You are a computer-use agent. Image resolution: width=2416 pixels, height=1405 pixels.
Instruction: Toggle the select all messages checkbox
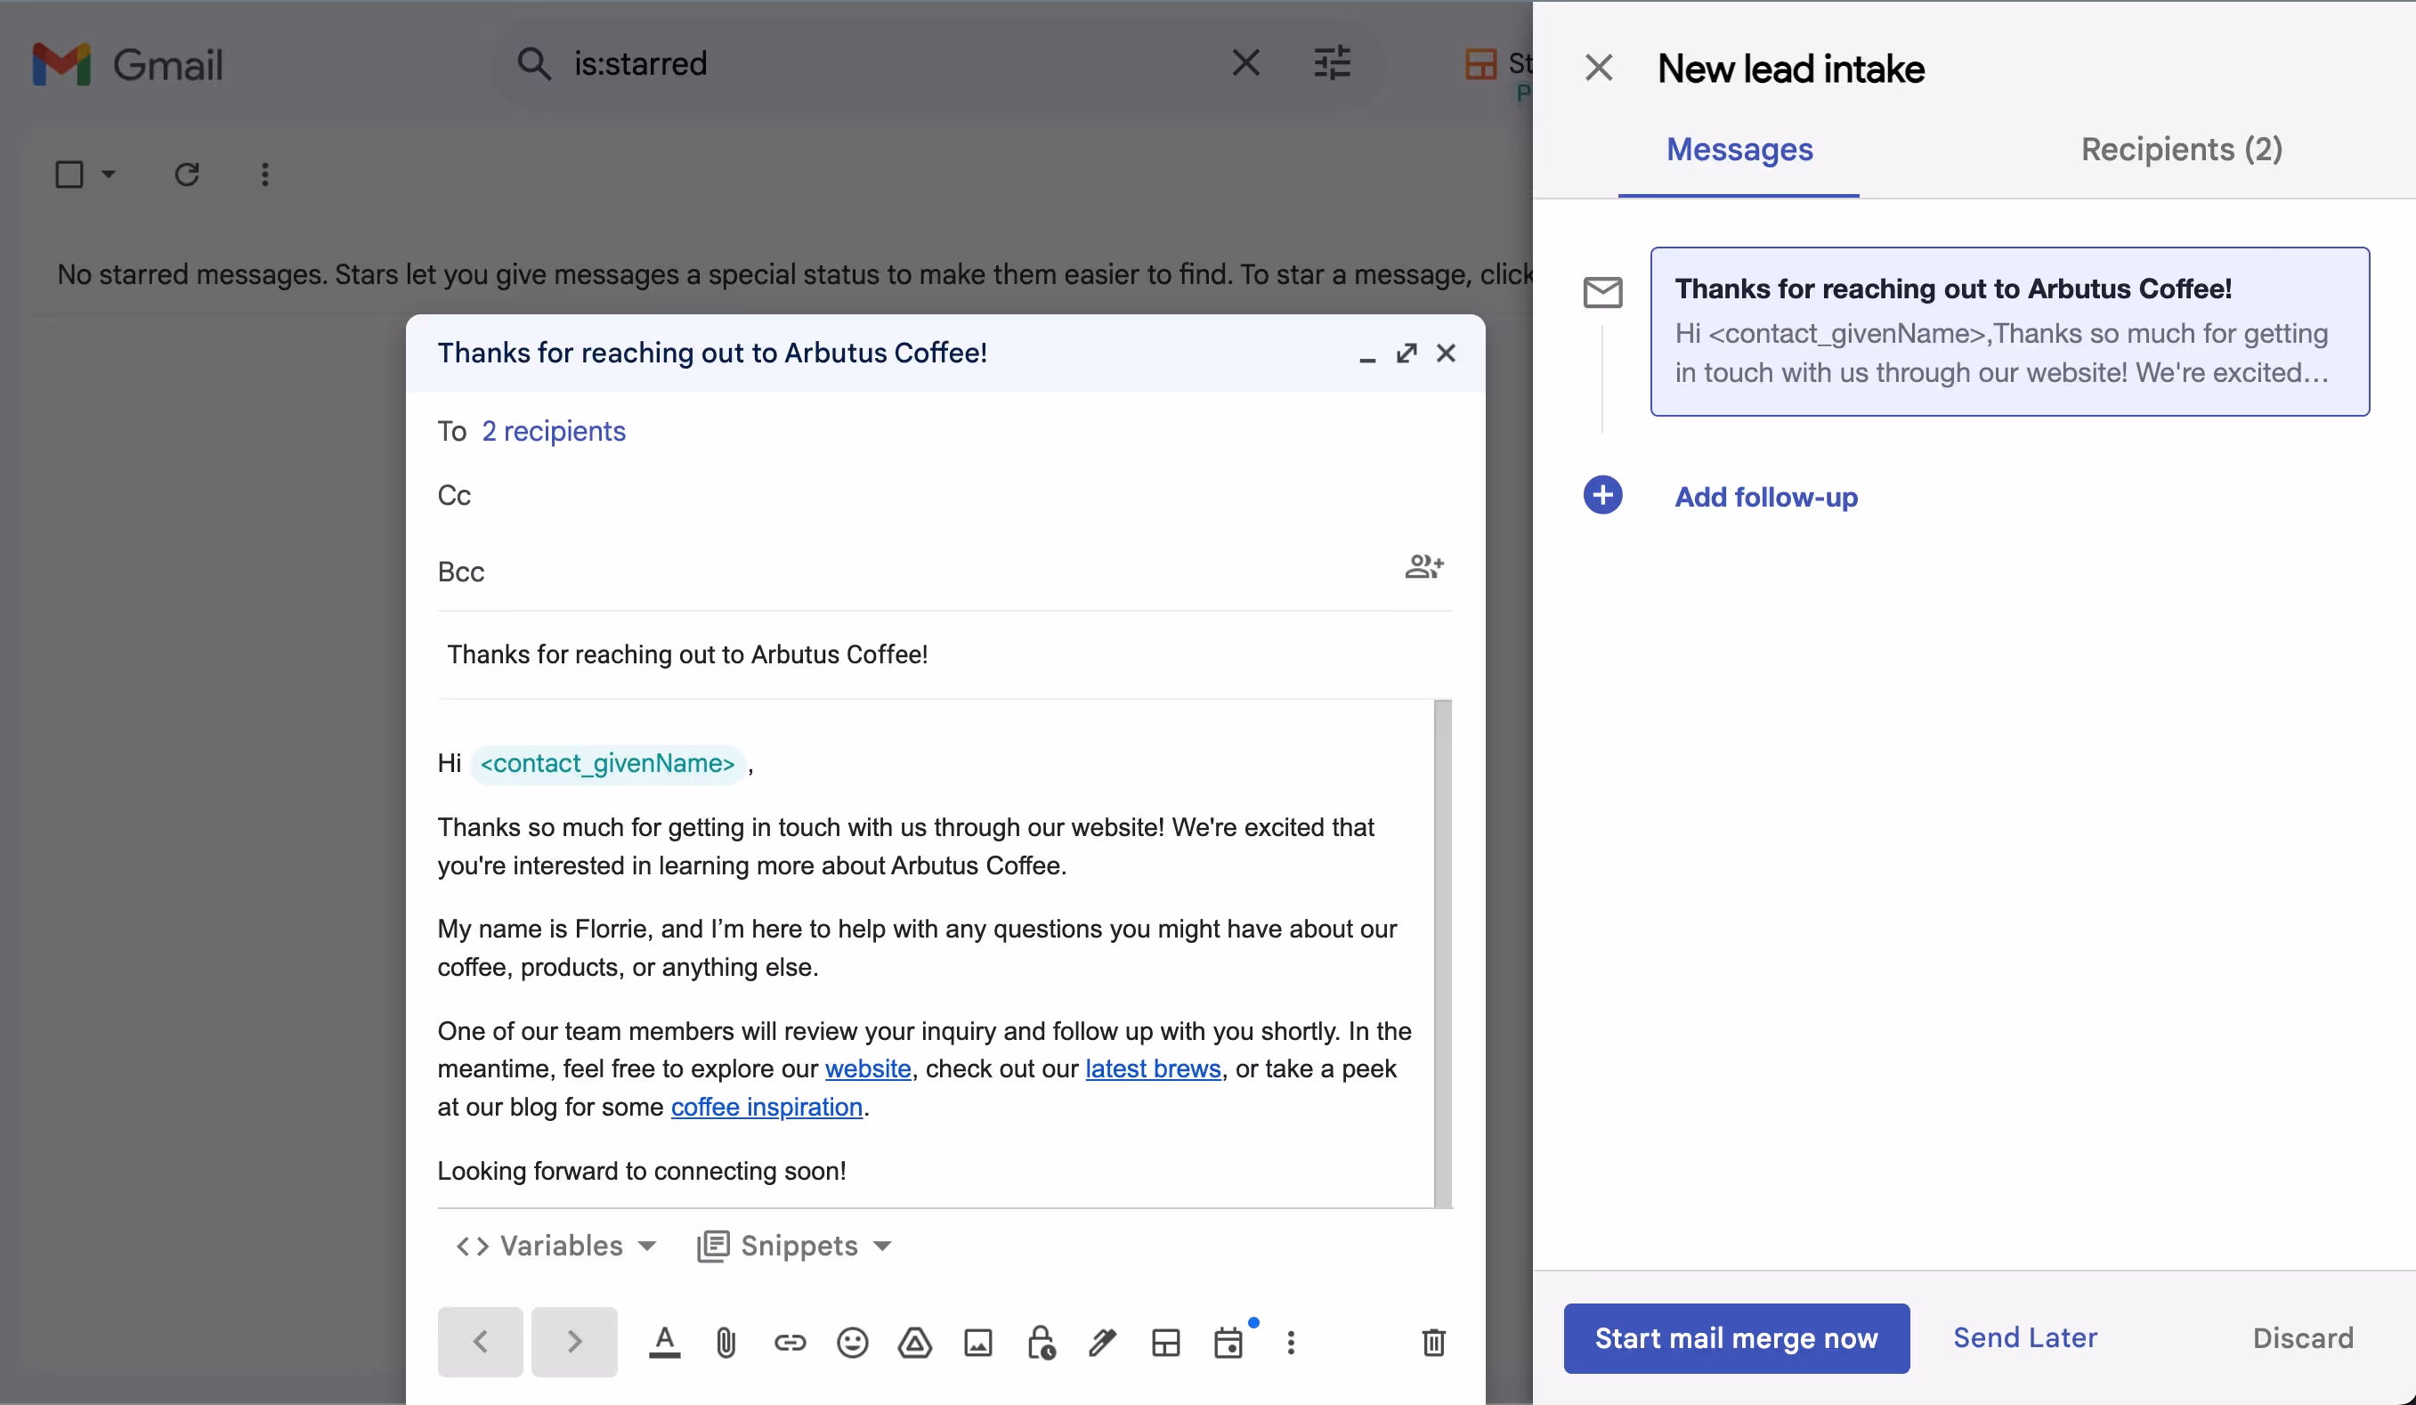tap(69, 175)
